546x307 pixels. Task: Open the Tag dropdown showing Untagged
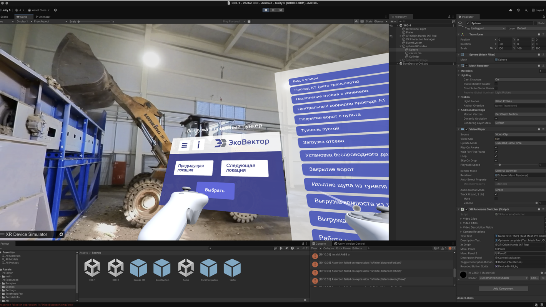pyautogui.click(x=488, y=28)
